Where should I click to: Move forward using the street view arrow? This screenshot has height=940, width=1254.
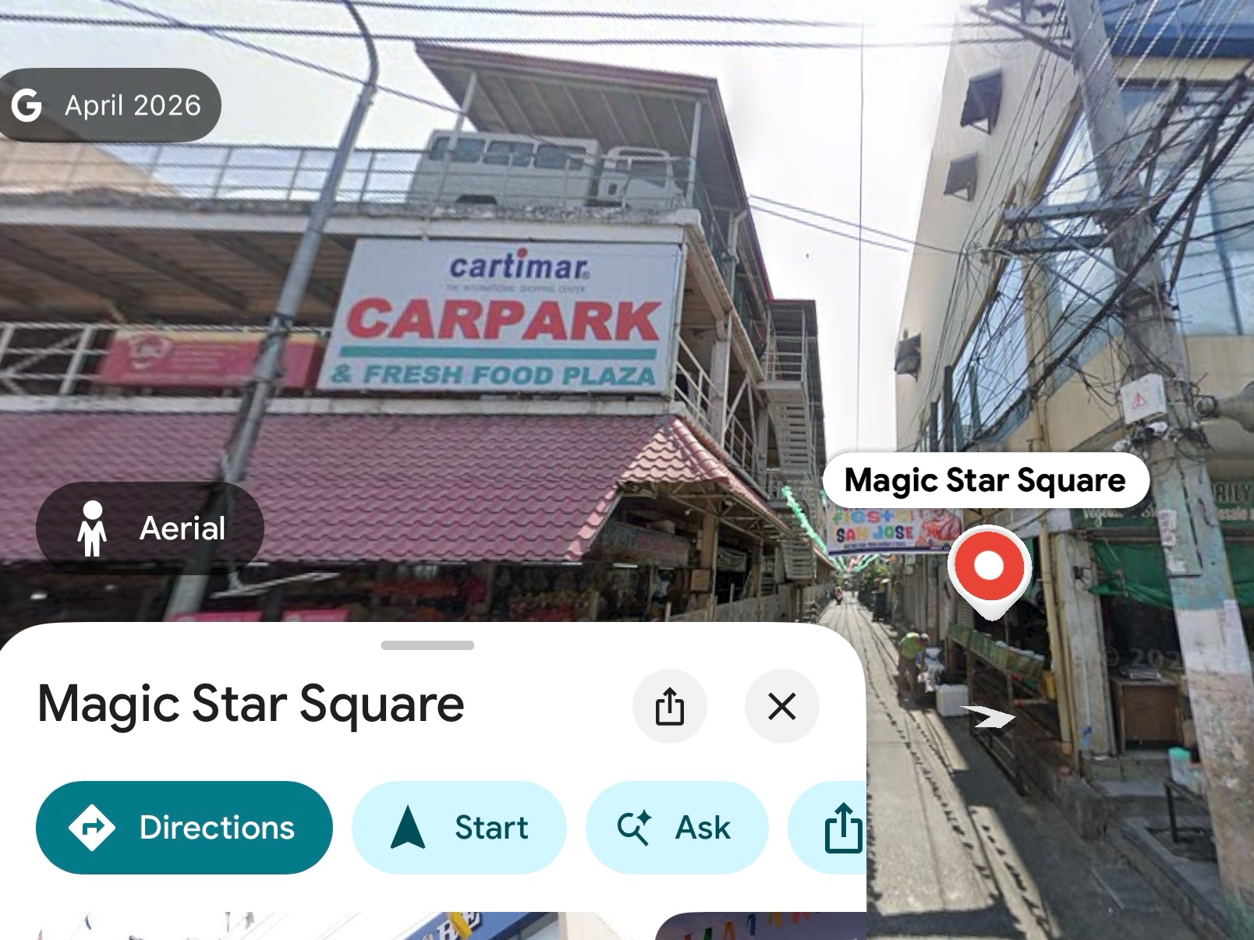point(987,716)
